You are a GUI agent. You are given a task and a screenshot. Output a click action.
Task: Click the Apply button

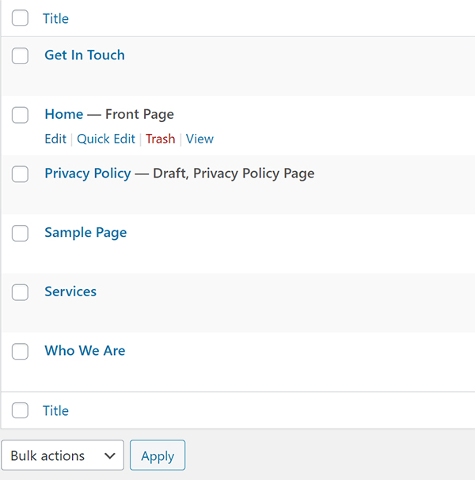click(x=158, y=455)
